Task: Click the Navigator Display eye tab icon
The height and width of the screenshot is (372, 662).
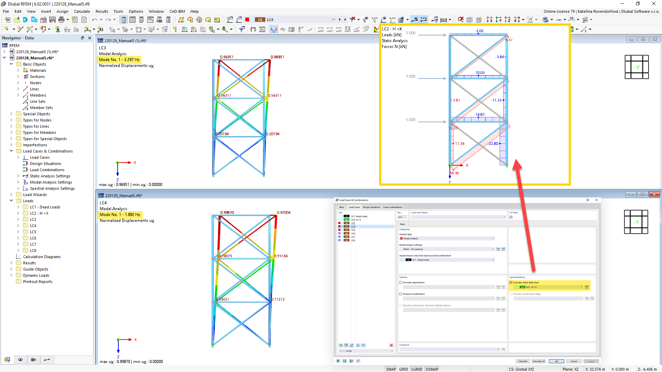Action: click(20, 360)
